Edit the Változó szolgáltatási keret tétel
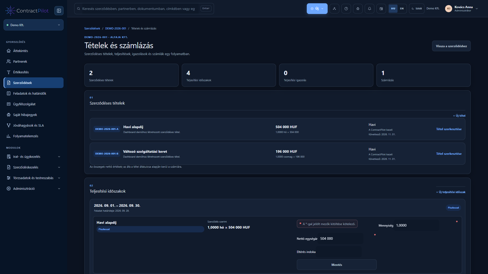 [449, 154]
